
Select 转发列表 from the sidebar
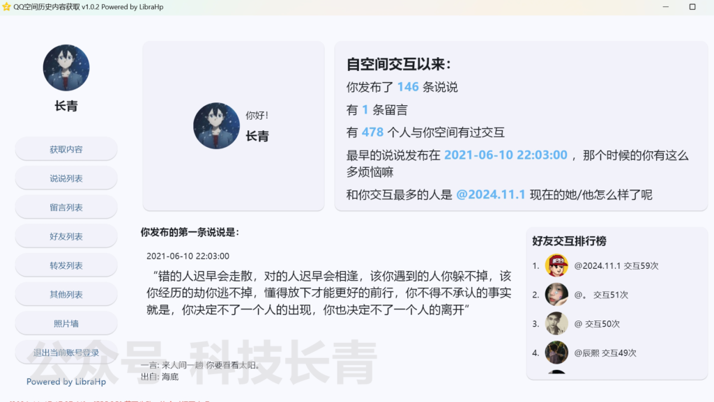coord(66,265)
